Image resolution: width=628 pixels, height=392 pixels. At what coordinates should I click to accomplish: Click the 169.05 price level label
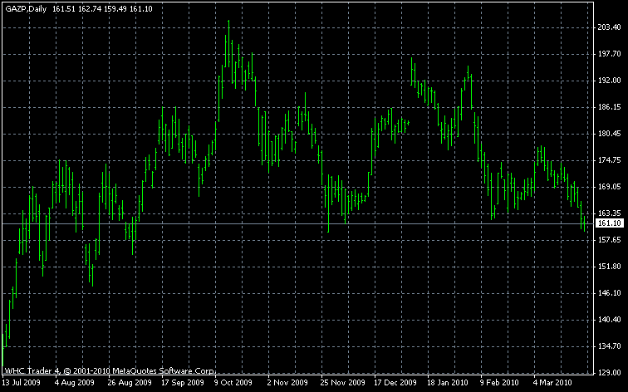click(x=610, y=187)
